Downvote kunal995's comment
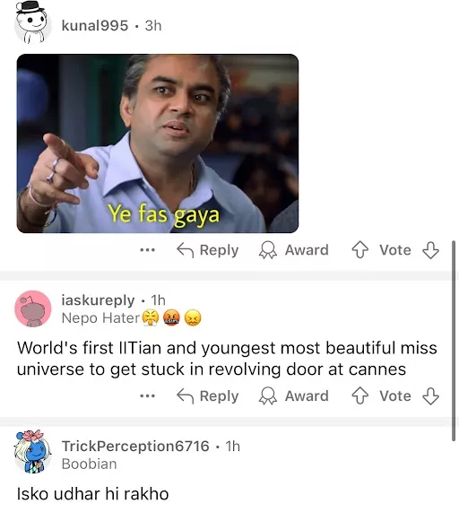The width and height of the screenshot is (459, 512). click(x=430, y=250)
